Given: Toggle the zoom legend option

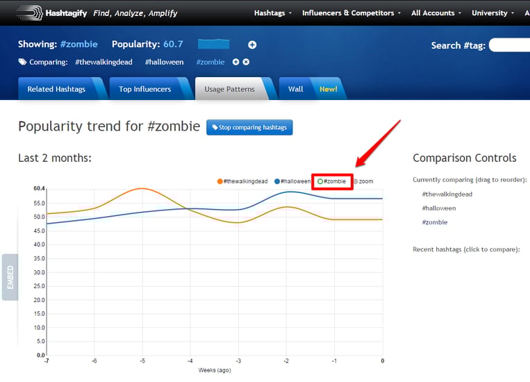Looking at the screenshot, I should coord(364,181).
